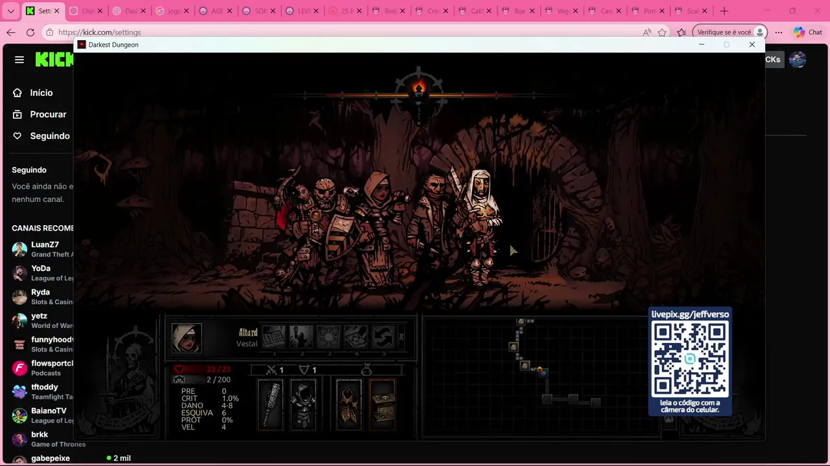Screen dimensions: 830x466
Task: Click the chest trinket slot with red border
Action: pos(382,405)
